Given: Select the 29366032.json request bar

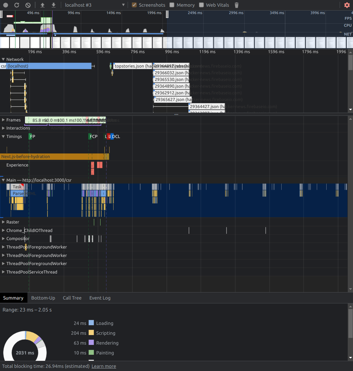Looking at the screenshot, I should pos(171,73).
